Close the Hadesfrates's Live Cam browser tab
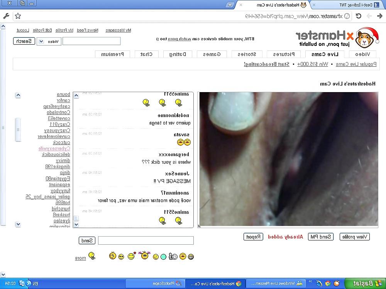The height and width of the screenshot is (289, 386). point(241,5)
